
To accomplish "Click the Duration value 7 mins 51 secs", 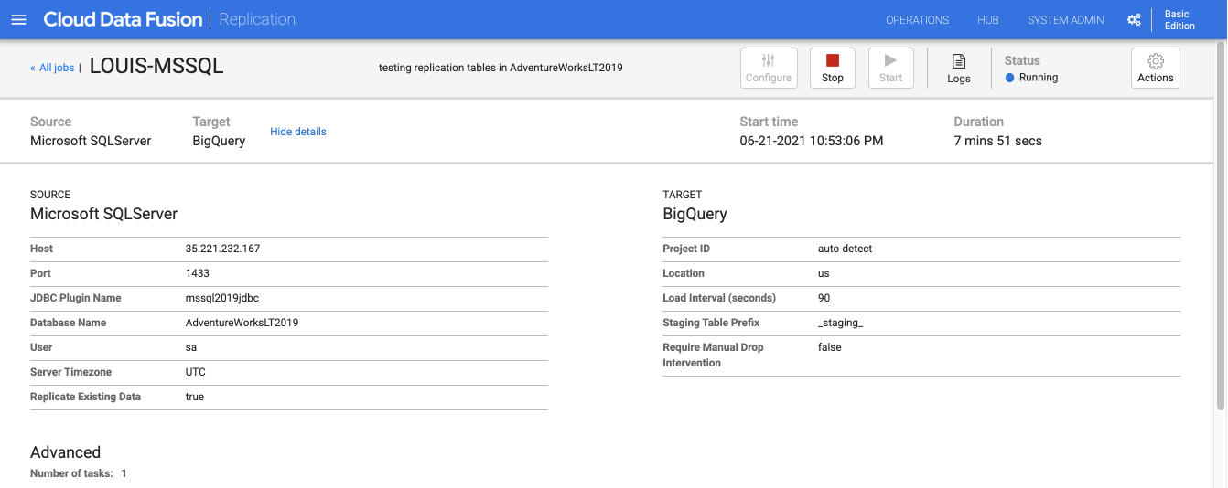I will (x=997, y=141).
